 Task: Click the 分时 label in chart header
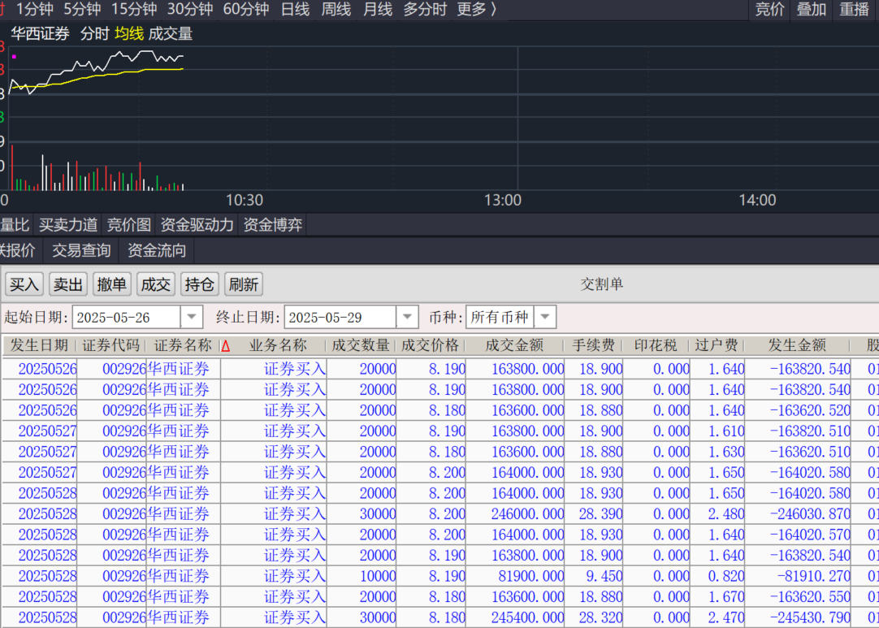(x=94, y=33)
